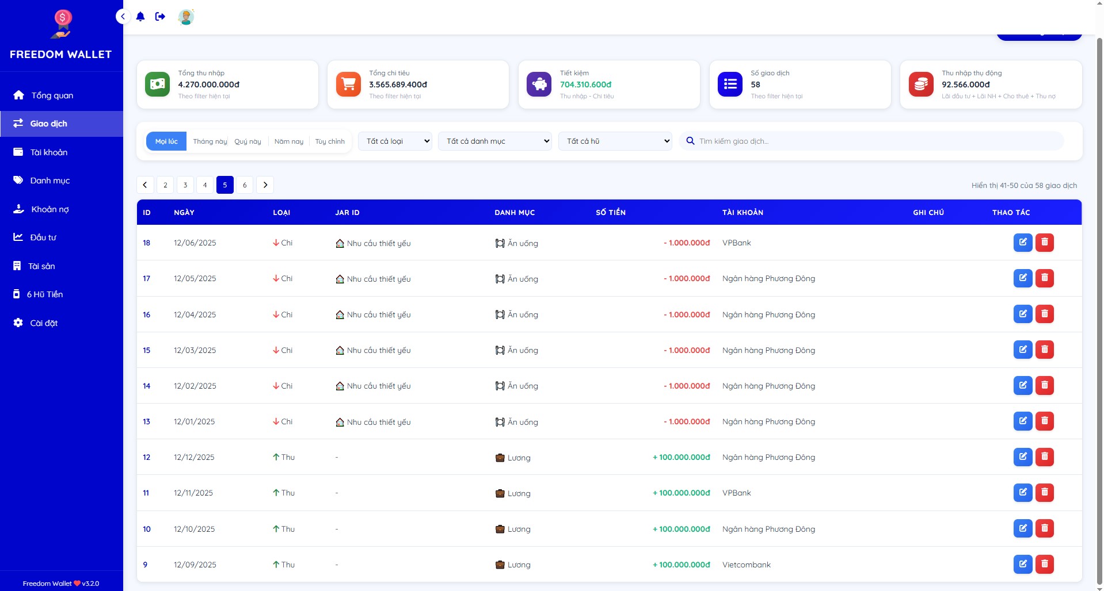Expand the 'Tất cả danh mục' dropdown
The height and width of the screenshot is (591, 1104).
click(494, 141)
